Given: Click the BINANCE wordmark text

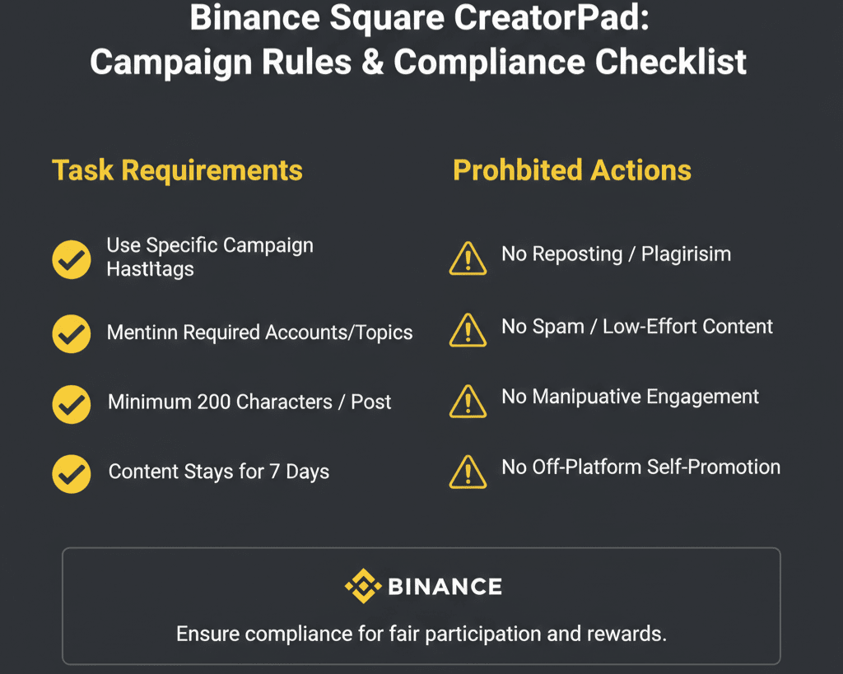Looking at the screenshot, I should [444, 587].
